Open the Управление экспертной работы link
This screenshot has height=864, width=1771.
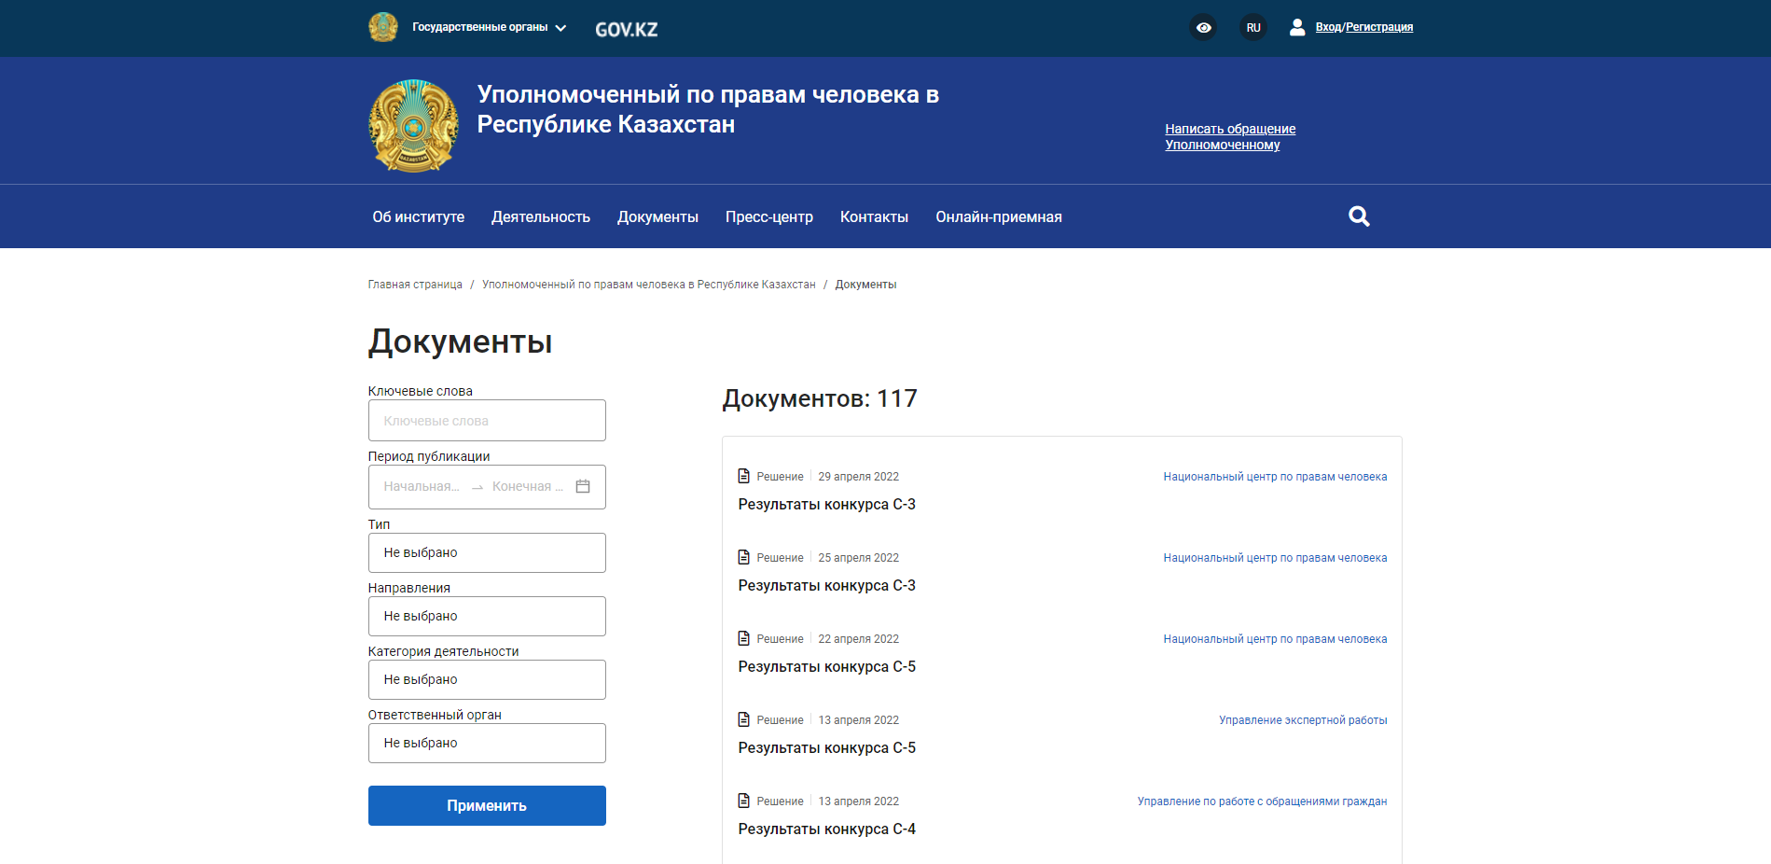coord(1302,720)
